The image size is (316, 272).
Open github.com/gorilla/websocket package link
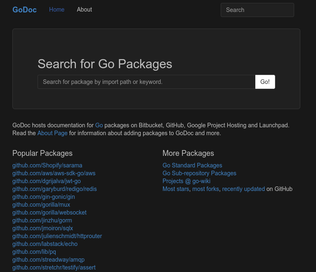(x=50, y=212)
